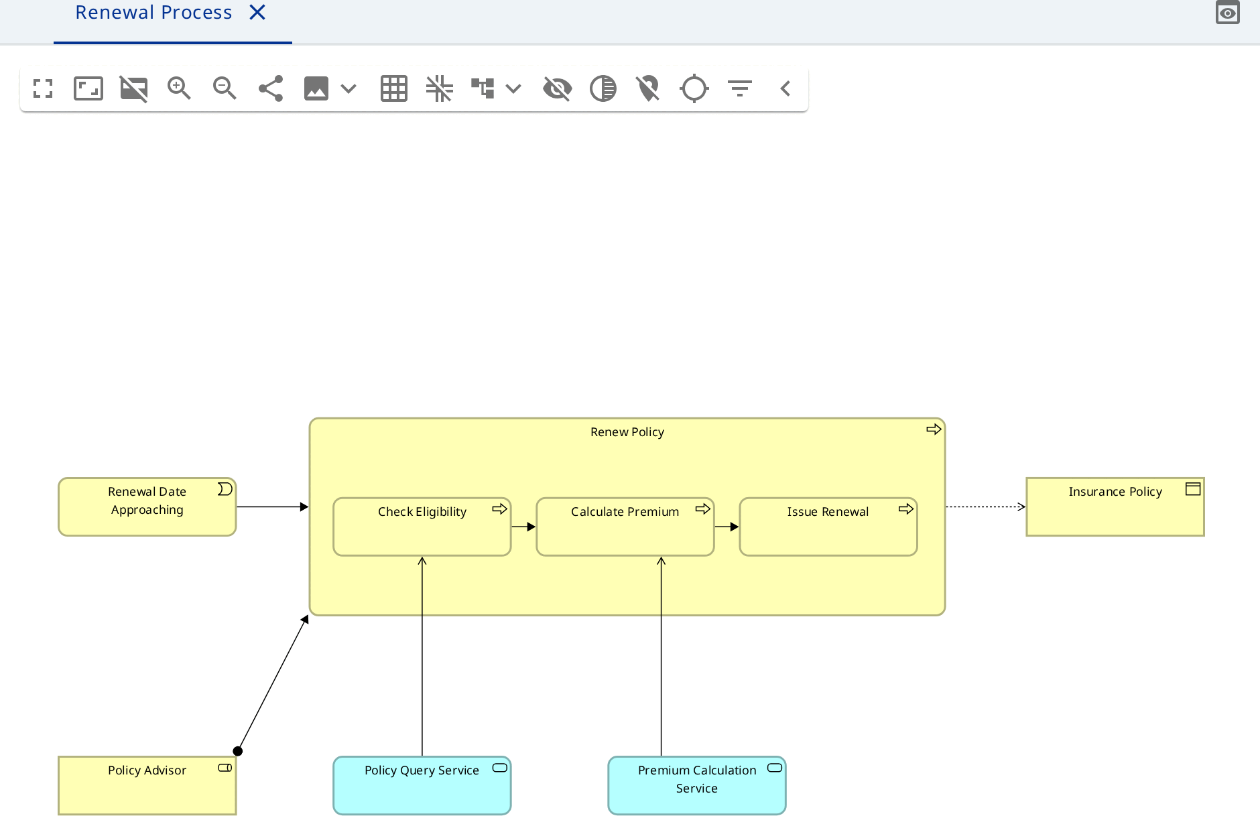Image resolution: width=1260 pixels, height=816 pixels.
Task: Select the Renewal Date Approaching event
Action: tap(147, 506)
